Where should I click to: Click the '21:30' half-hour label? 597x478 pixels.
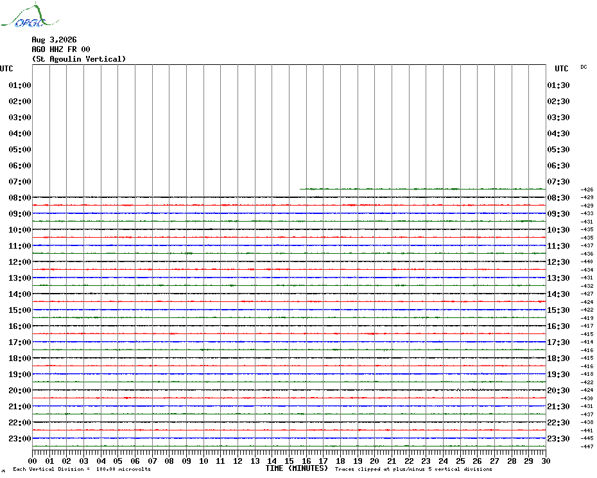point(558,407)
